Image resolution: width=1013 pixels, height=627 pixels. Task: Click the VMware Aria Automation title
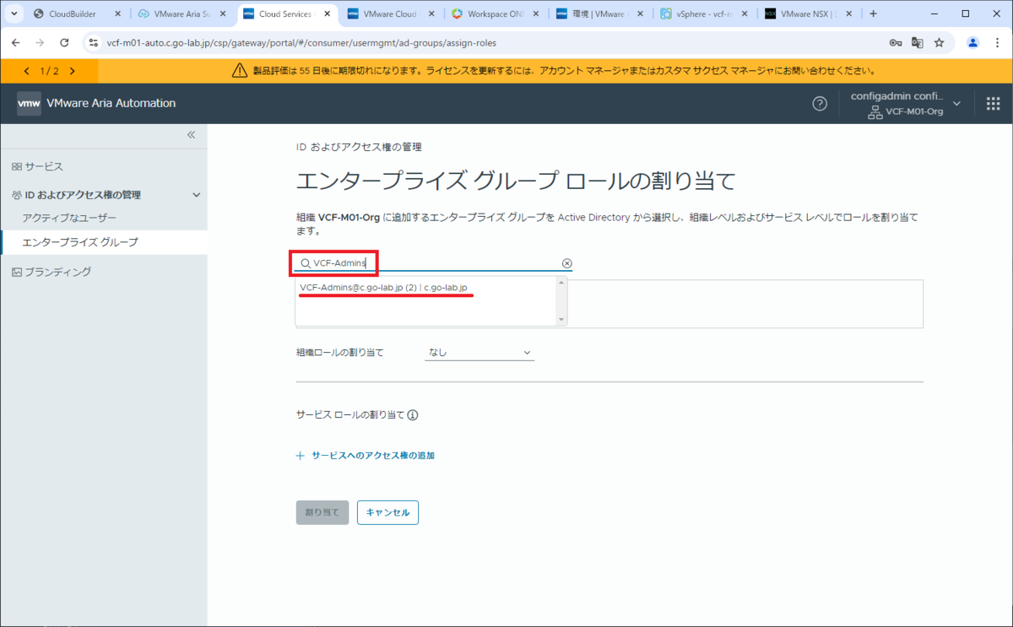(111, 103)
